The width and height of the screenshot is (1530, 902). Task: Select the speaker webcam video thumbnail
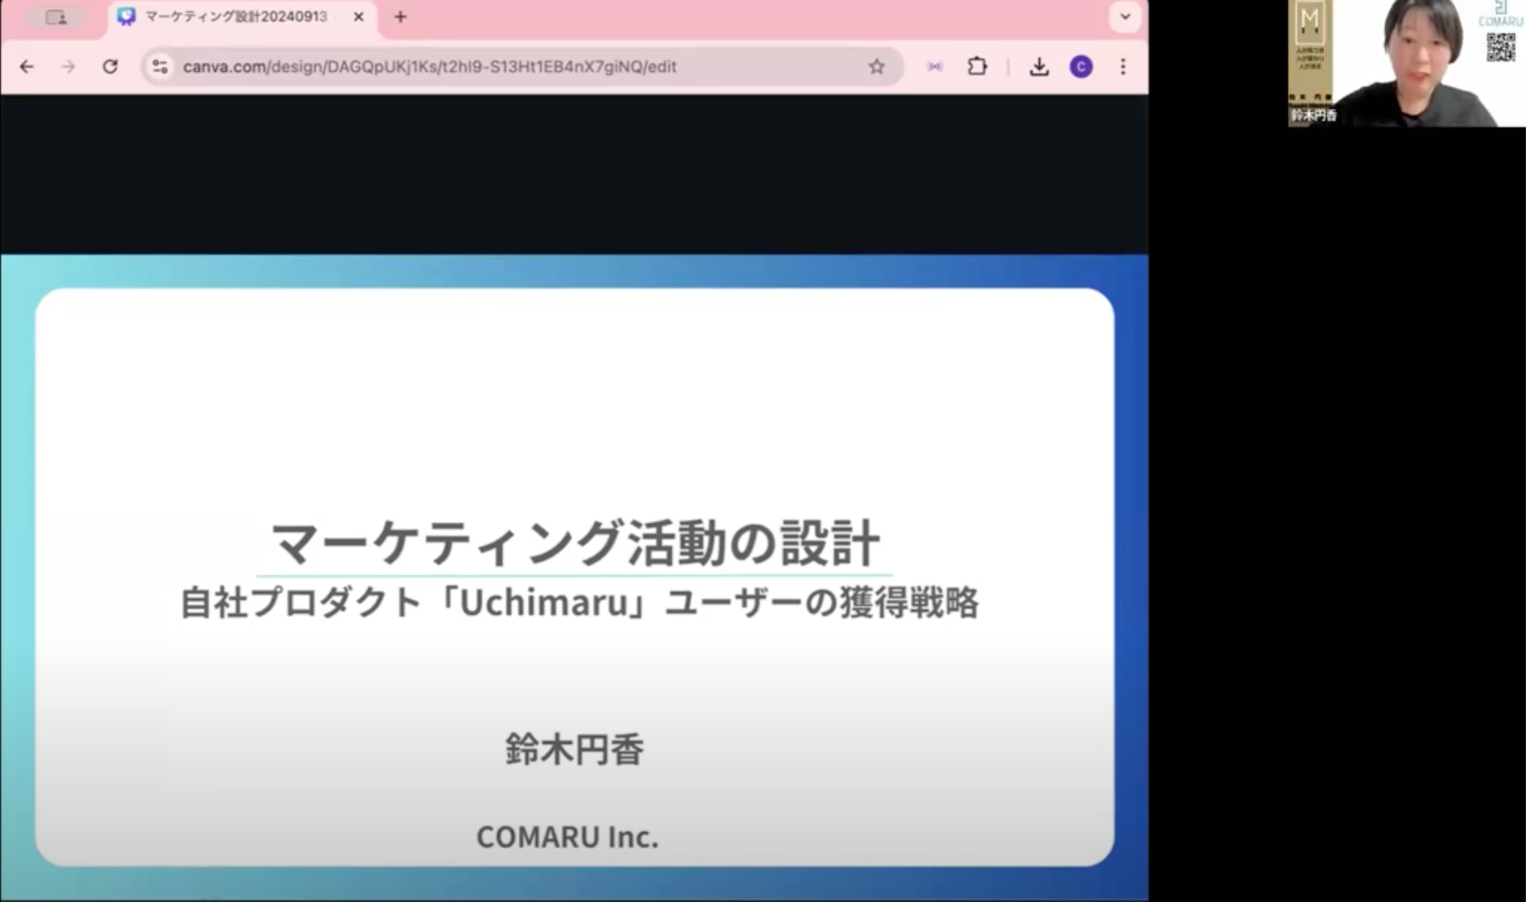1406,63
